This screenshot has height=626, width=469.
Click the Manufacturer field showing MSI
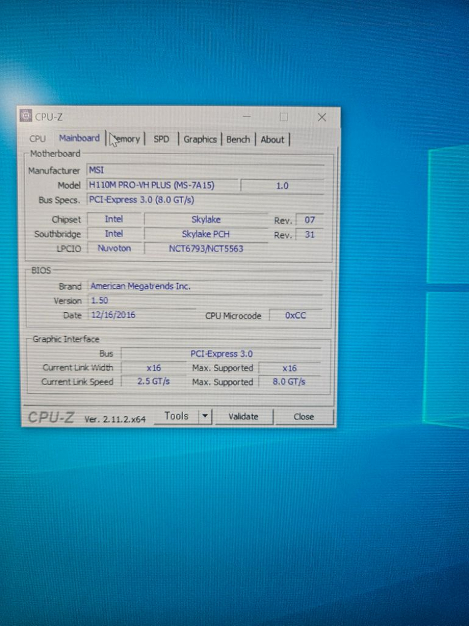tap(205, 170)
